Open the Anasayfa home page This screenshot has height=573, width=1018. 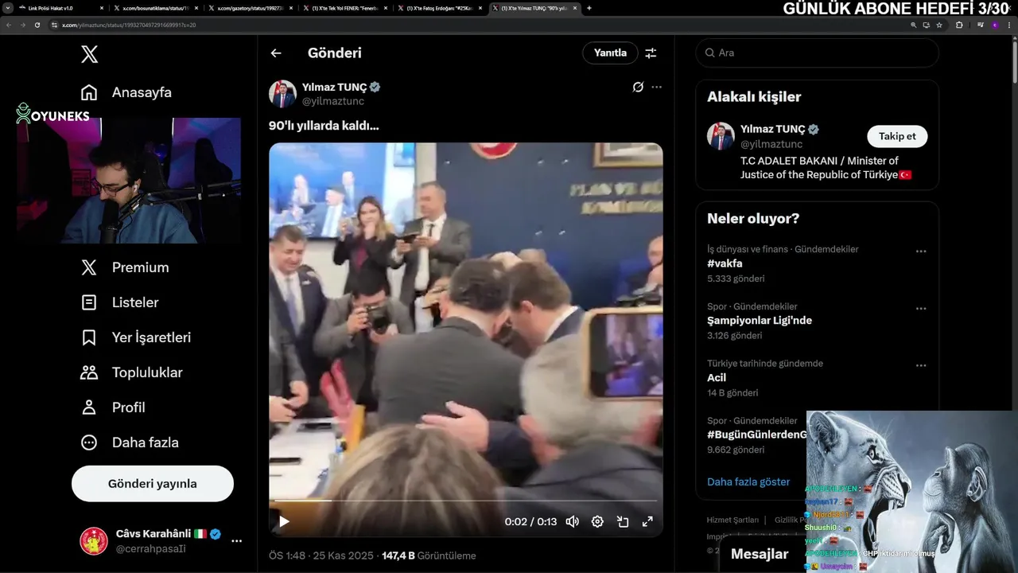click(x=126, y=92)
